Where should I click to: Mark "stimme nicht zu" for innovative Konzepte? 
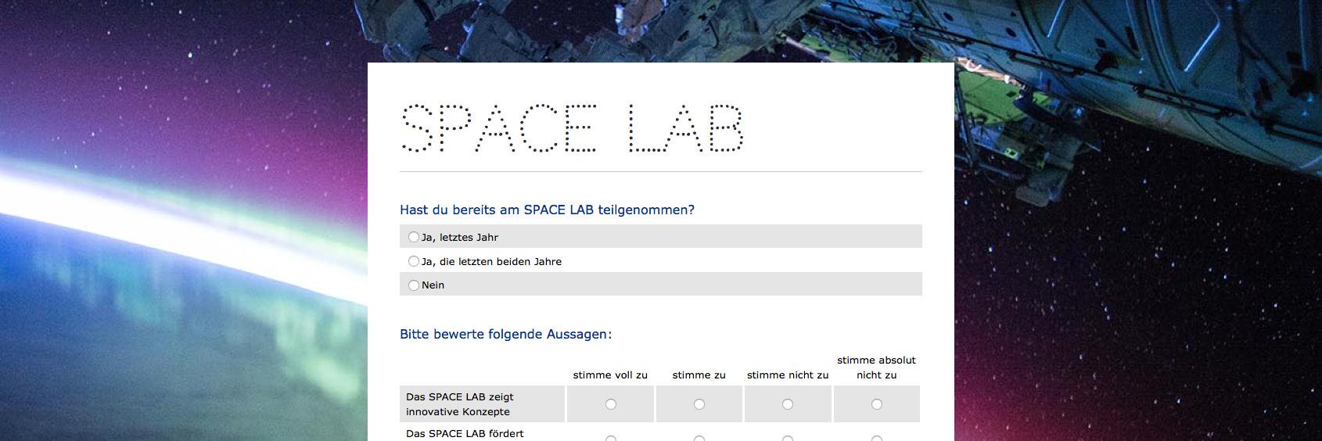click(x=788, y=404)
